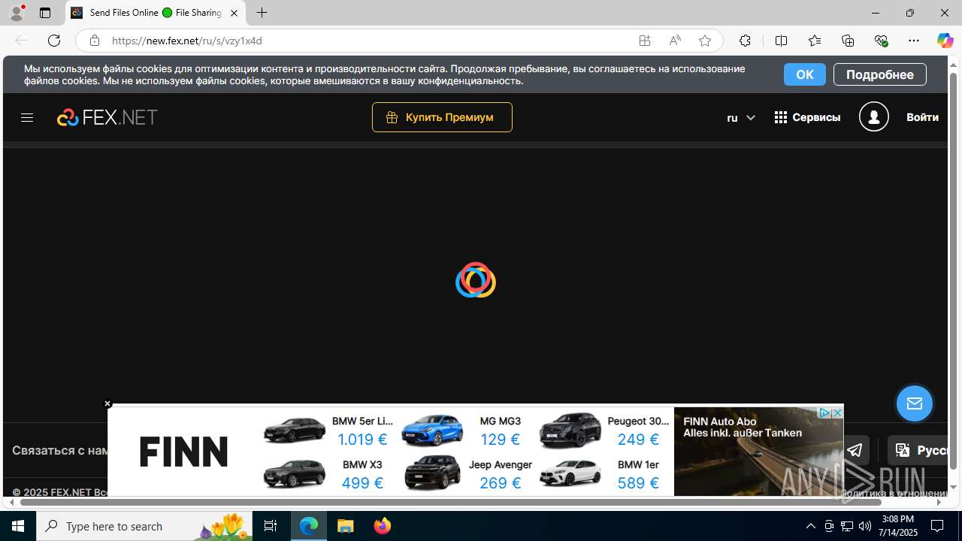Open Edge Settings and more menu
This screenshot has height=541, width=962.
click(x=914, y=41)
